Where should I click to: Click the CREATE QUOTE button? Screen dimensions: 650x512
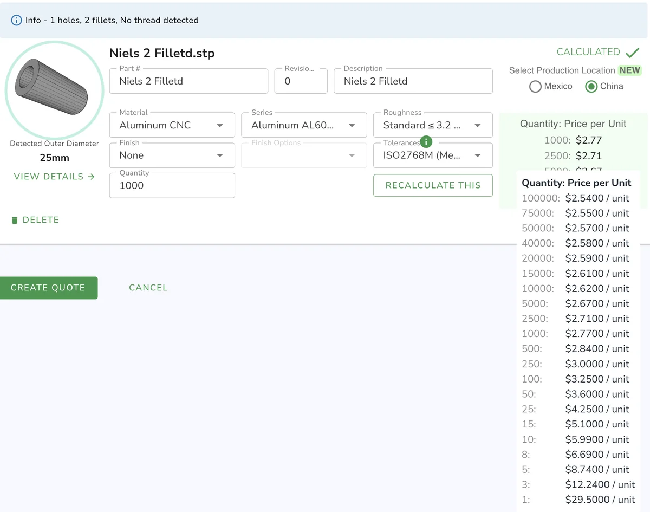click(x=49, y=288)
